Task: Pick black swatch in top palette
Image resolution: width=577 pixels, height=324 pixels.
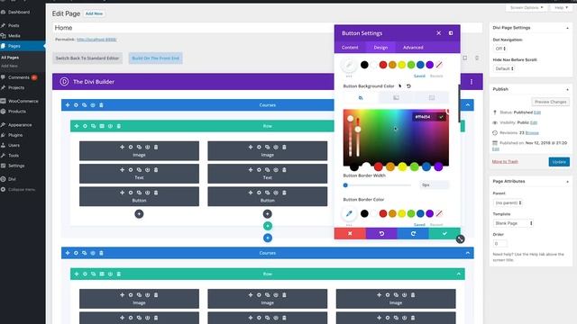Action: tap(364, 65)
